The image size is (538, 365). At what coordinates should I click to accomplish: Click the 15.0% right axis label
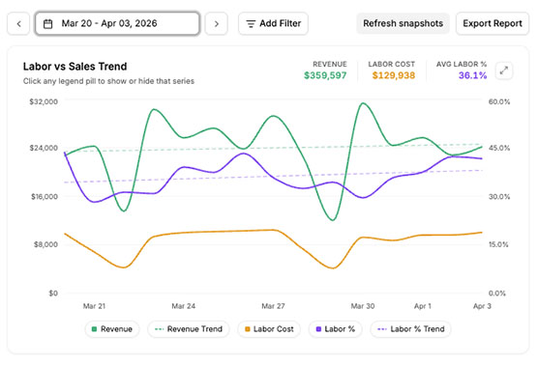click(498, 244)
